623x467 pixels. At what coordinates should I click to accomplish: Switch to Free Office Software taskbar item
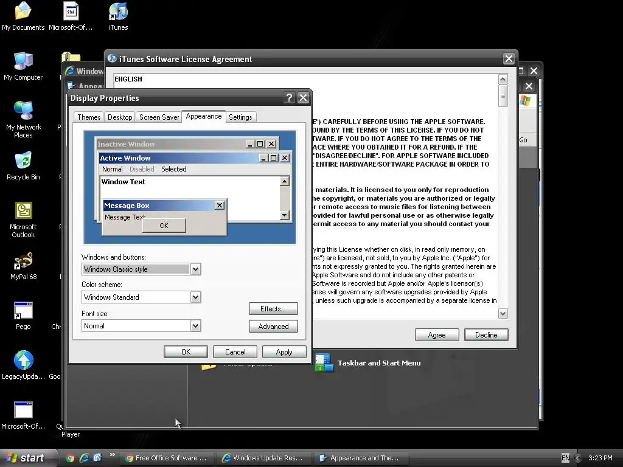pyautogui.click(x=167, y=458)
